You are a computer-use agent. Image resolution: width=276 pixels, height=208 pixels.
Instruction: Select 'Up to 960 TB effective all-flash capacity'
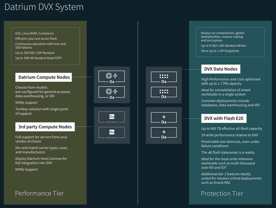coord(232,129)
